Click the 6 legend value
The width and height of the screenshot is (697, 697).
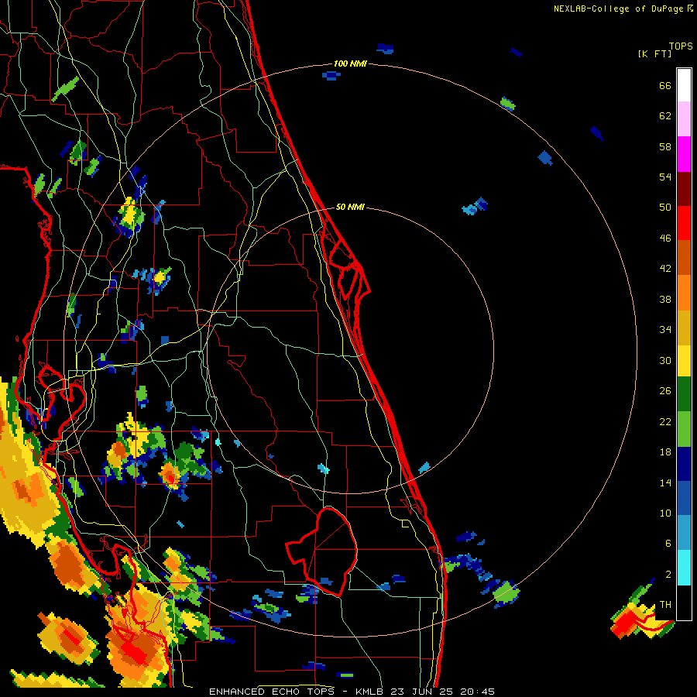pyautogui.click(x=668, y=544)
